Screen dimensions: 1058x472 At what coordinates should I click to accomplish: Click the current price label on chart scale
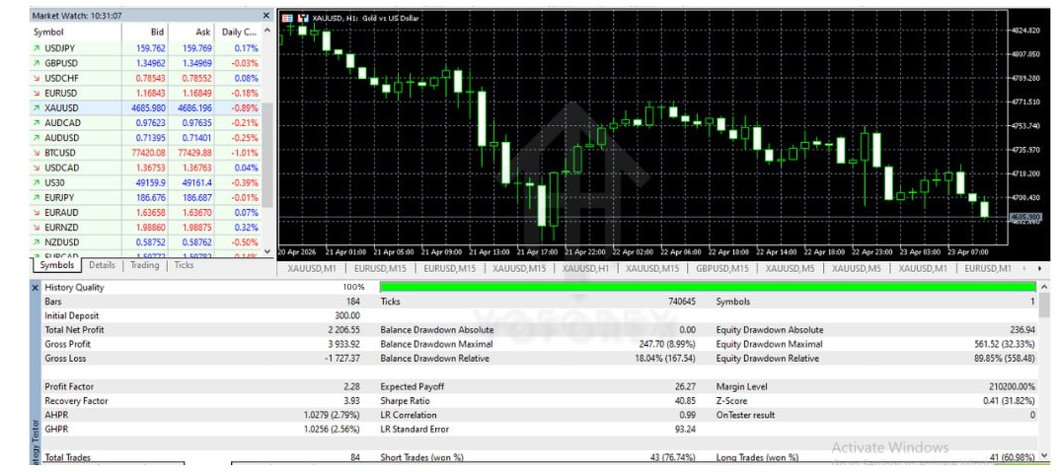(x=1024, y=217)
